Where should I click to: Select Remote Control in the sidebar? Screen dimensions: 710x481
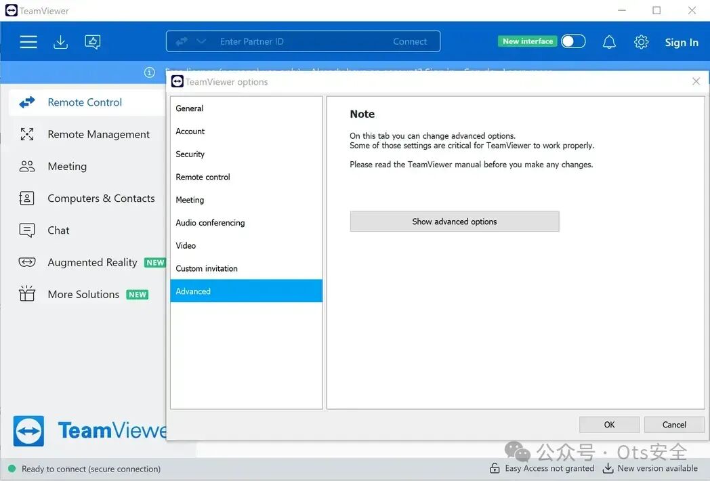[x=87, y=102]
